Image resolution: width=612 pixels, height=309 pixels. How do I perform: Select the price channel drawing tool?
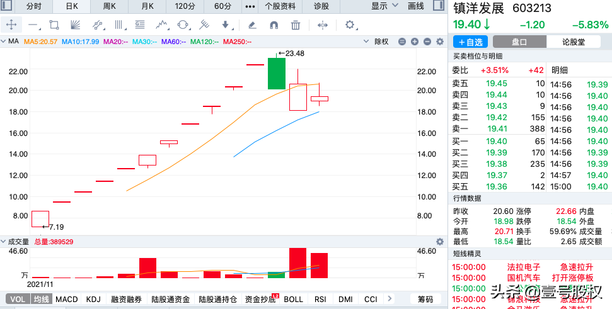[98, 25]
